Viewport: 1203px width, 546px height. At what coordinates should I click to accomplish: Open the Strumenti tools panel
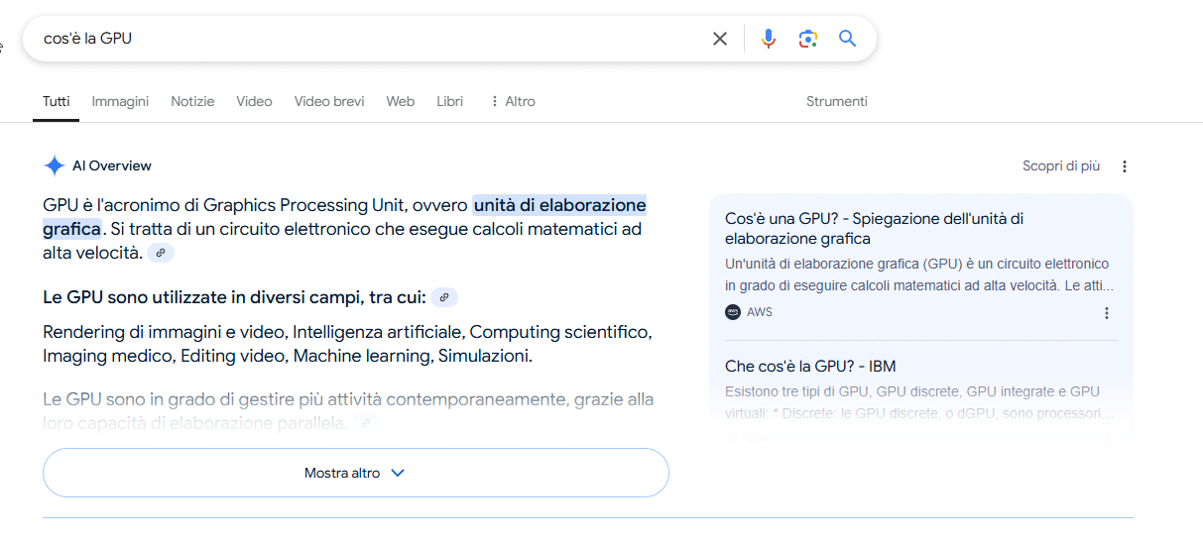point(837,101)
